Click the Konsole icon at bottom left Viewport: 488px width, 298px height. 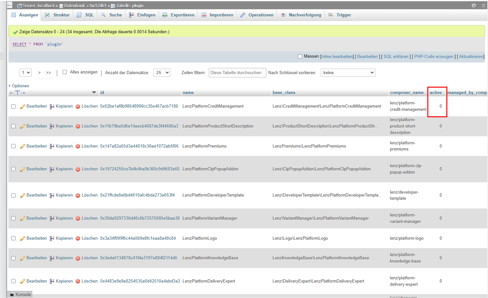[x=12, y=294]
